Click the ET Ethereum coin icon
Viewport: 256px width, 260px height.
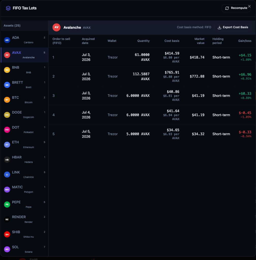[x=7, y=144]
